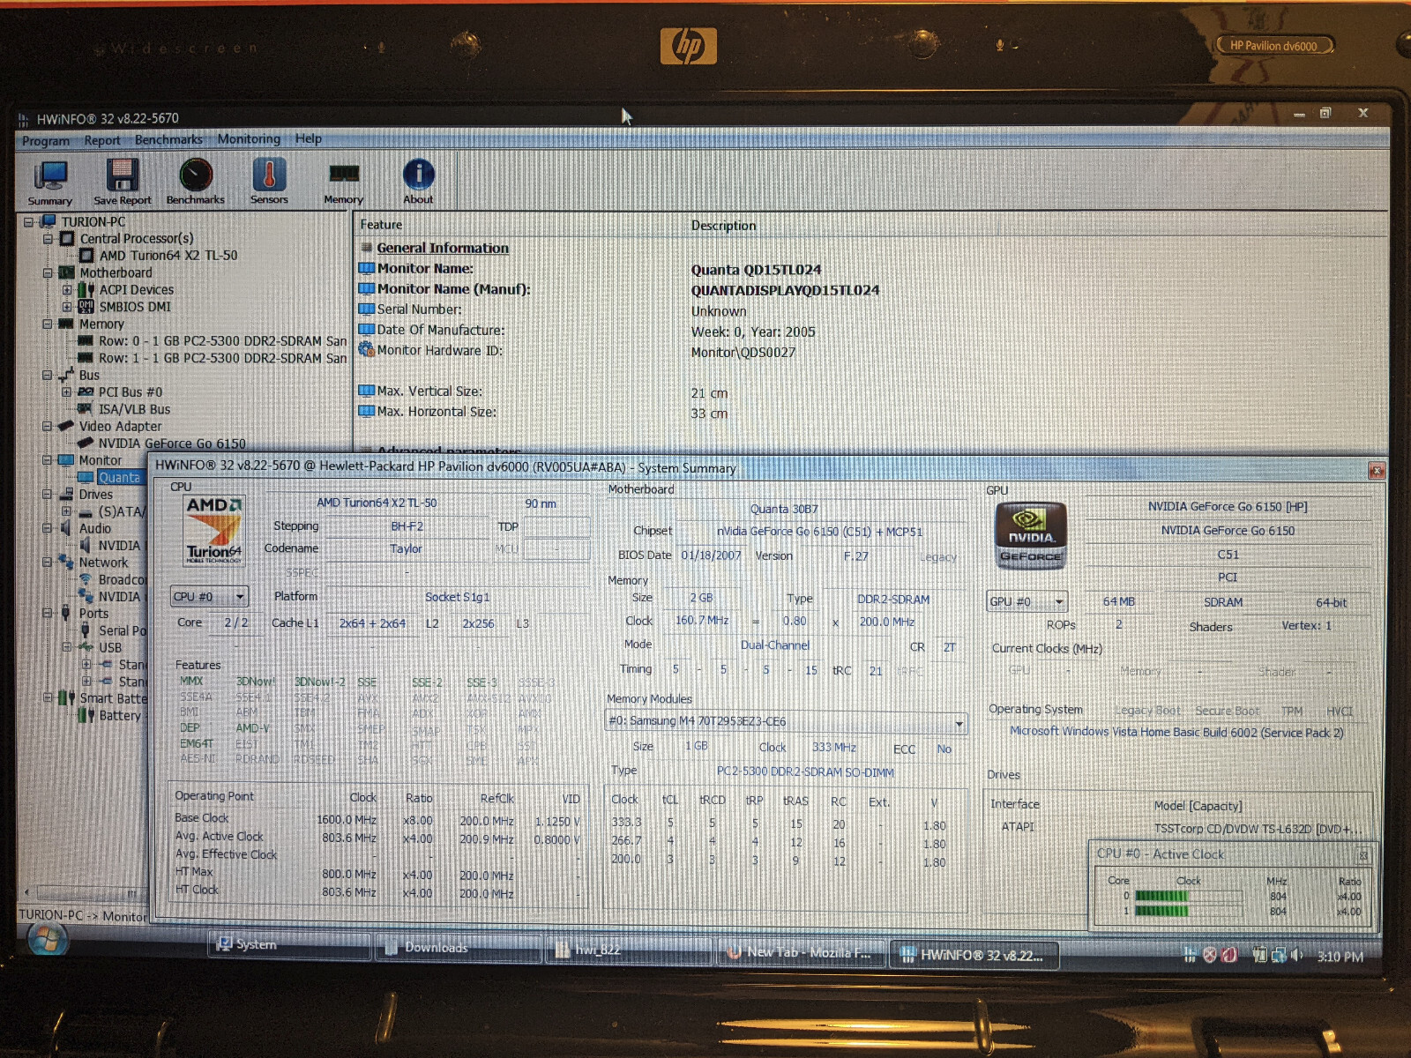Collapse the Memory branch in tree

pyautogui.click(x=48, y=324)
